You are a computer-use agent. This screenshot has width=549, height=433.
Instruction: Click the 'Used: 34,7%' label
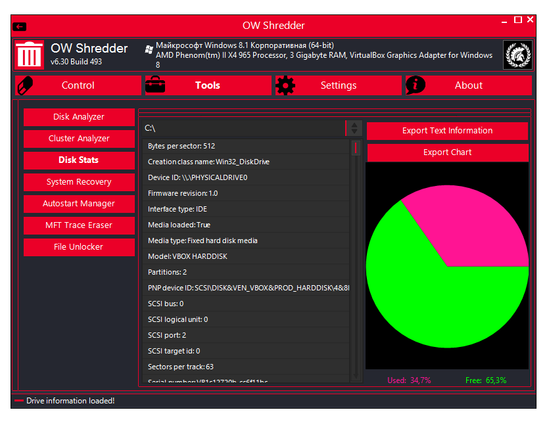pos(409,380)
